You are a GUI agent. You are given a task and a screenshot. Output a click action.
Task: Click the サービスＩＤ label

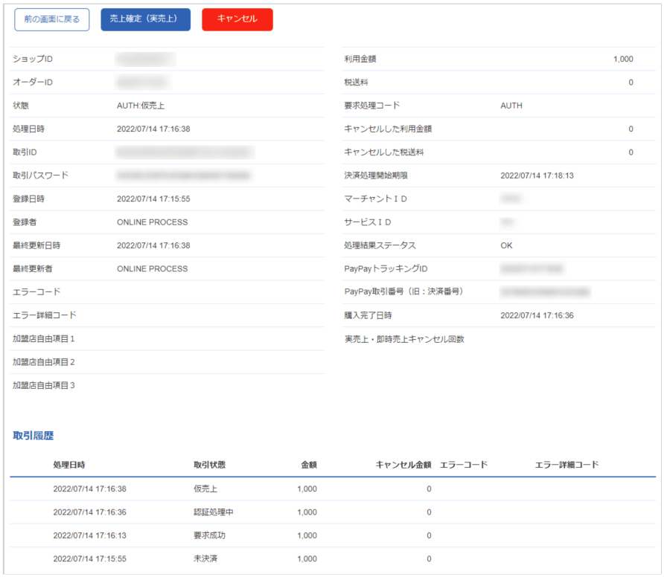368,222
